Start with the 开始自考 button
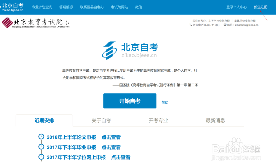276x167 pixels. 130,101
